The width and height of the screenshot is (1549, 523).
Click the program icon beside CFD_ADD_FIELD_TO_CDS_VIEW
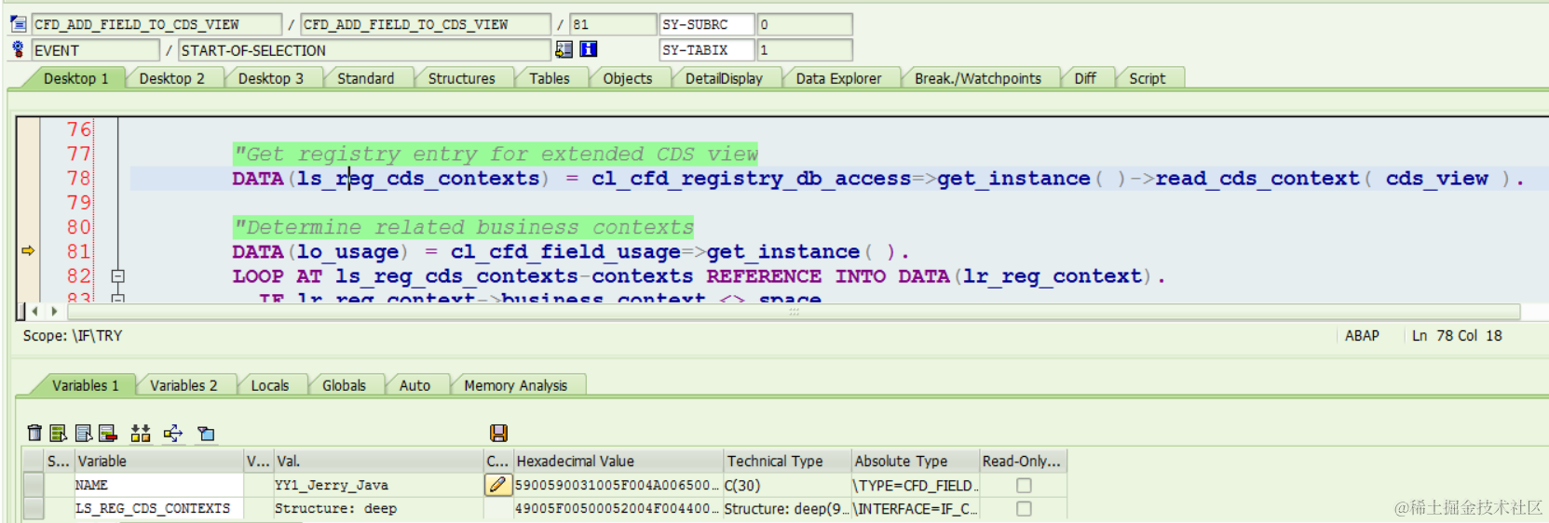coord(18,23)
